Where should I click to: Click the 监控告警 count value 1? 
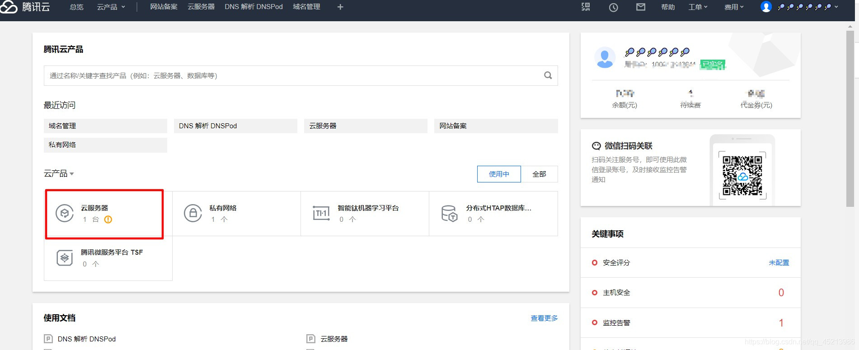click(x=781, y=323)
